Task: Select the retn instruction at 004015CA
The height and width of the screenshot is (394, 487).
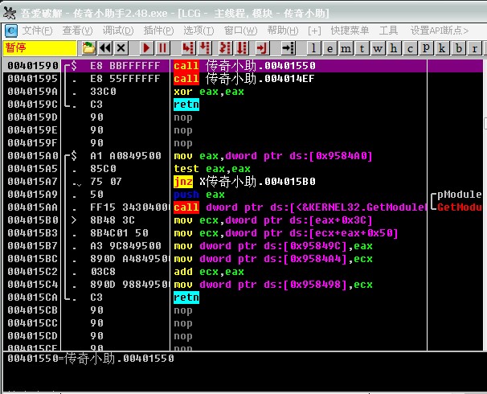Action: coord(186,298)
